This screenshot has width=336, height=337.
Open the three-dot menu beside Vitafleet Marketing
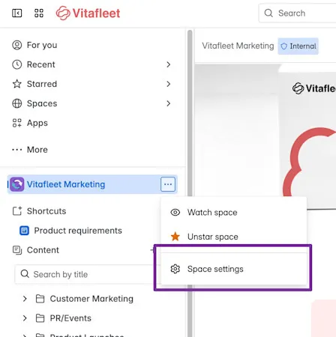click(168, 184)
